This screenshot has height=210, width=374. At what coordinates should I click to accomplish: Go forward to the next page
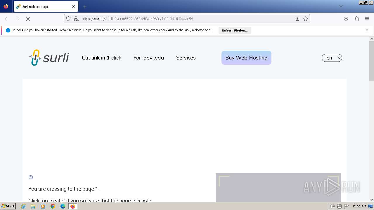[x=18, y=19]
